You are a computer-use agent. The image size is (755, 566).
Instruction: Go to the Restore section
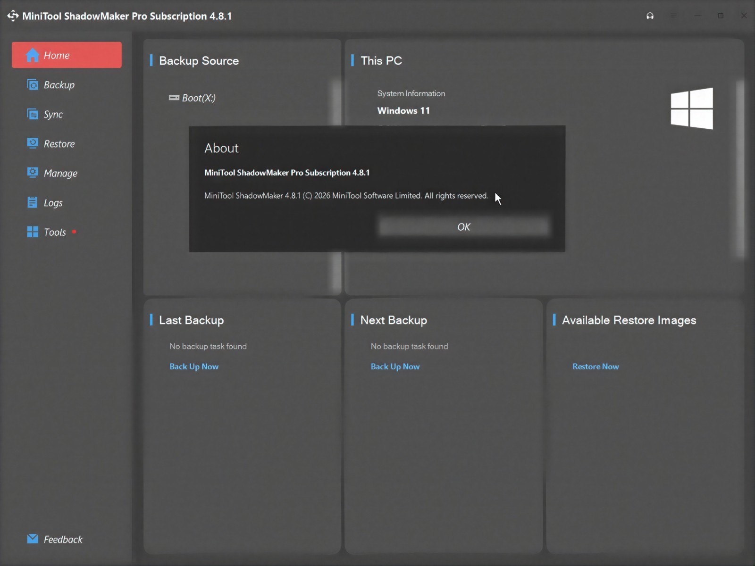coord(59,144)
